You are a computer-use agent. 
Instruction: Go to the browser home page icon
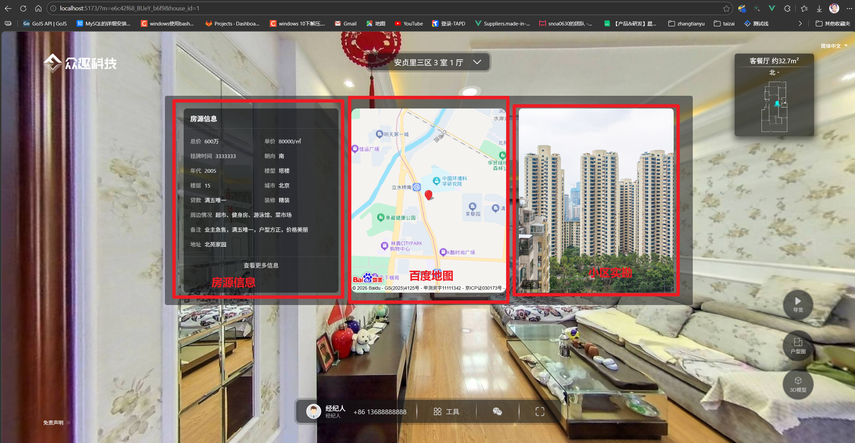[x=38, y=8]
